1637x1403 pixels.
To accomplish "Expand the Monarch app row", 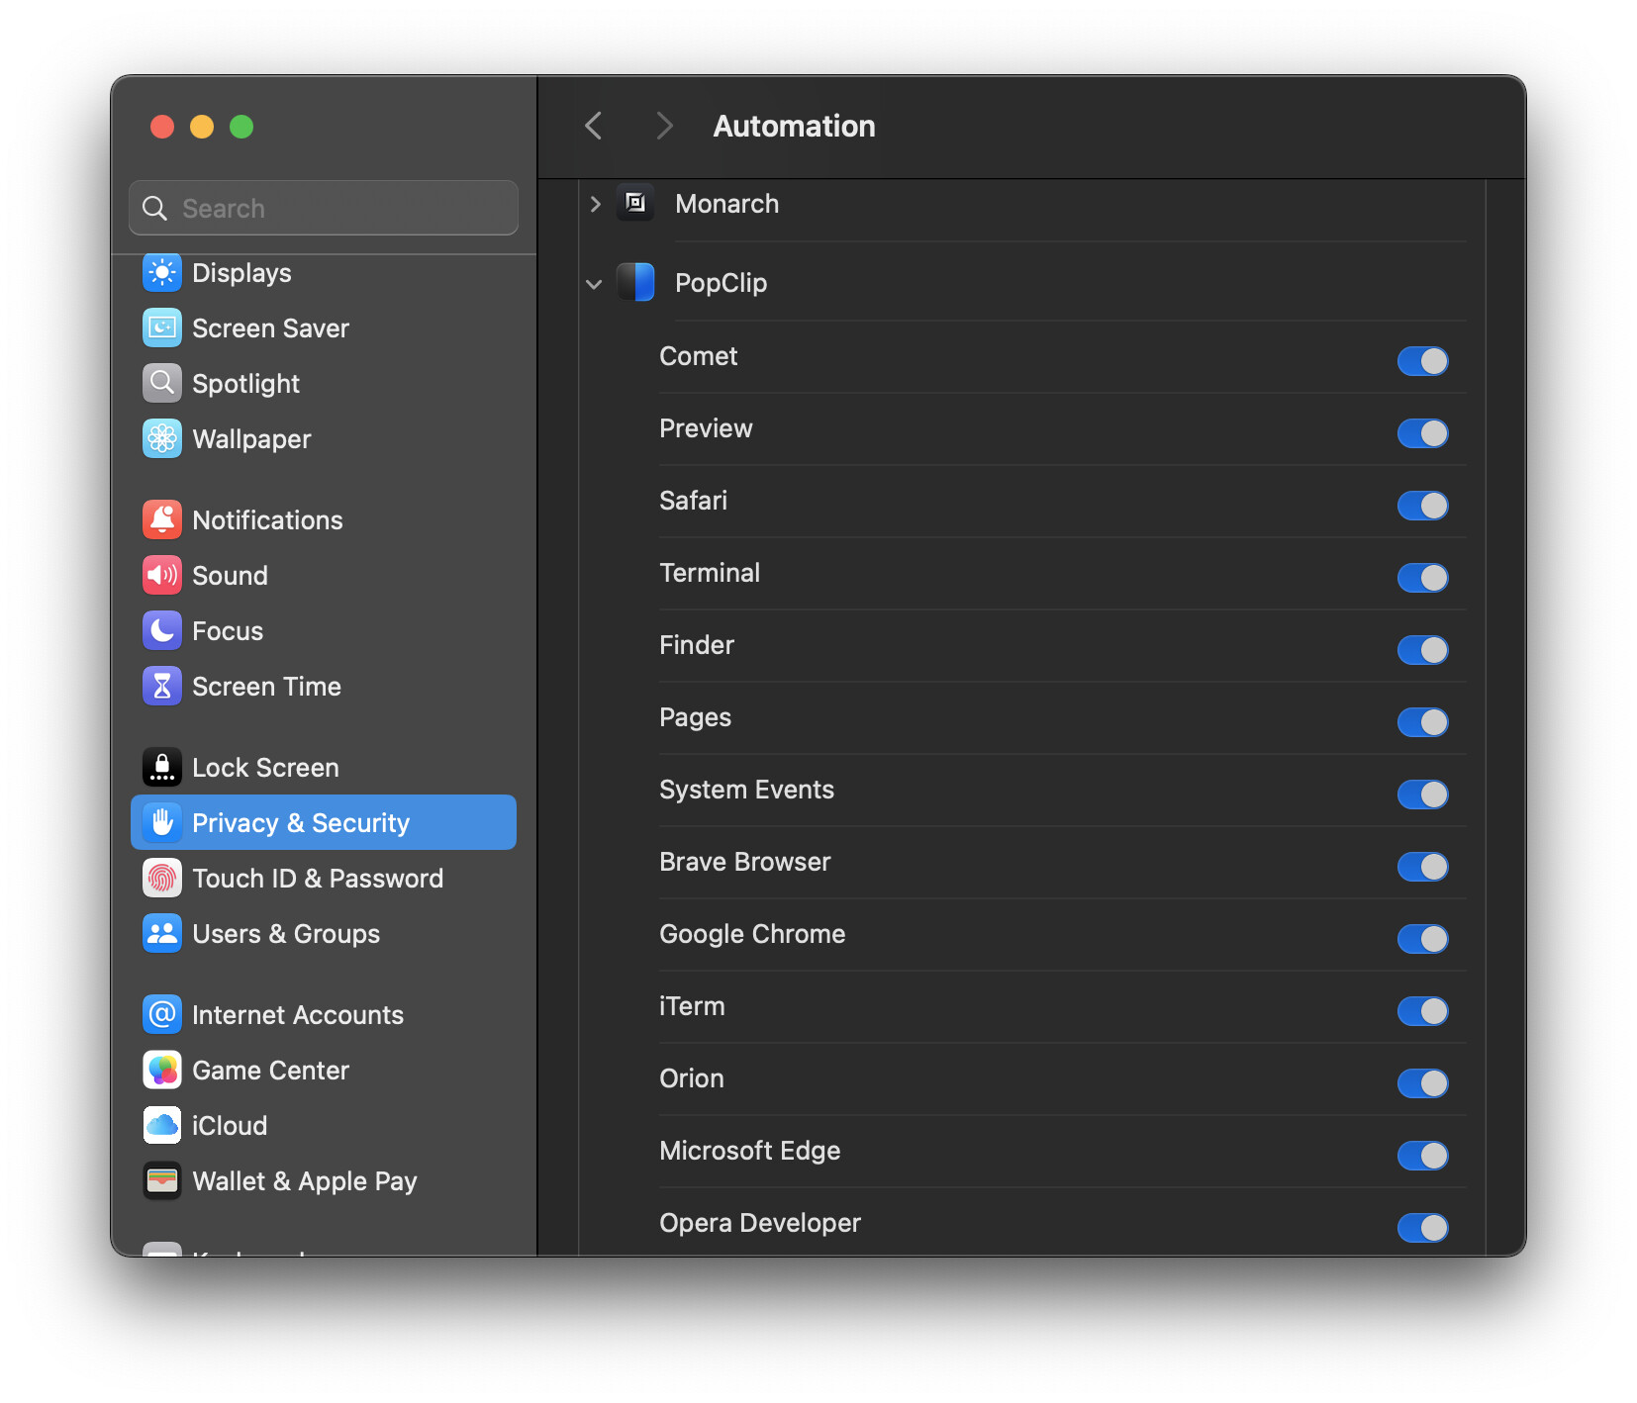I will pos(595,204).
